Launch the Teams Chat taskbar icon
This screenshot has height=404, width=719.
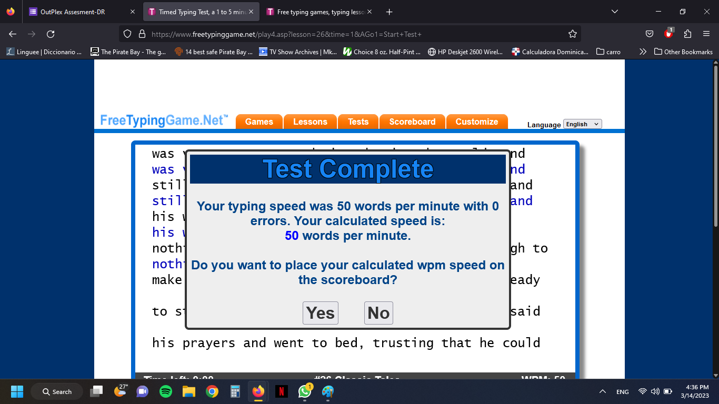click(x=143, y=391)
